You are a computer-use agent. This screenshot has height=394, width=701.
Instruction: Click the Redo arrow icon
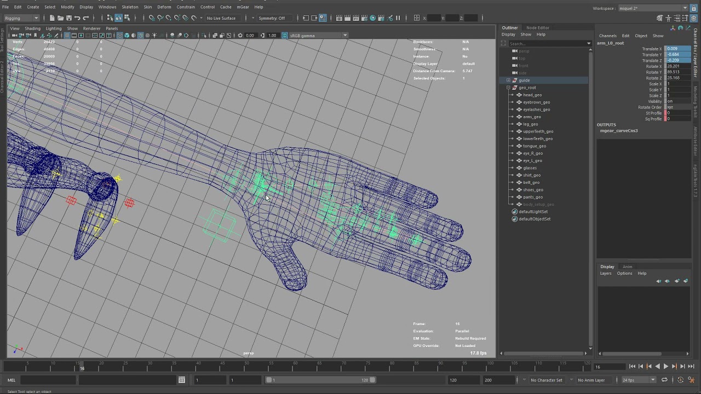tap(85, 18)
